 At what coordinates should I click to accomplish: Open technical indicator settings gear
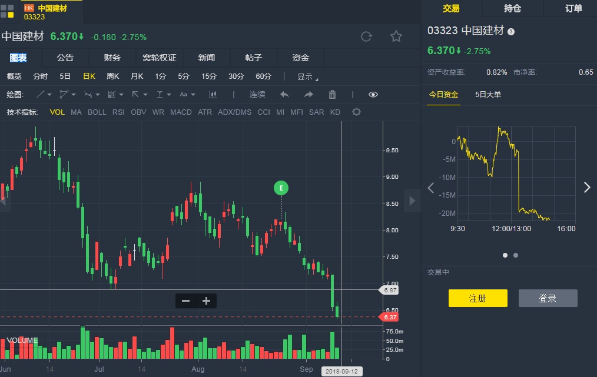coord(356,112)
